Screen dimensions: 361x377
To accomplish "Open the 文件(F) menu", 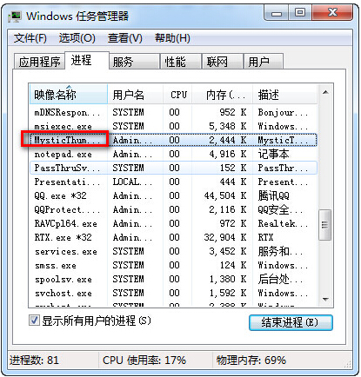I will tap(30, 38).
